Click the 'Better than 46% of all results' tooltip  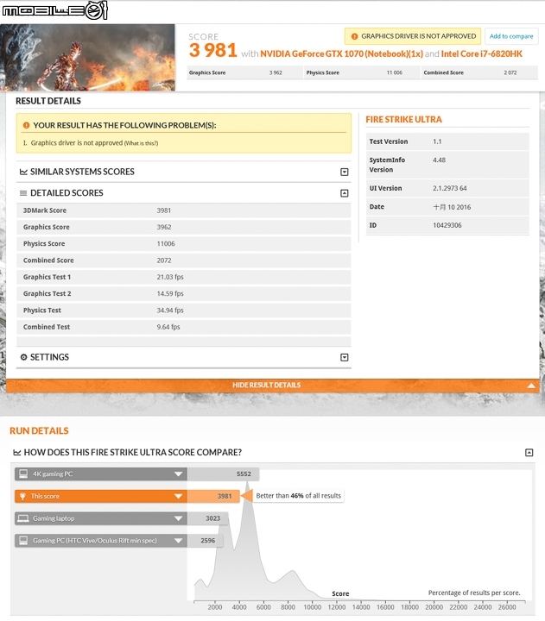(298, 496)
